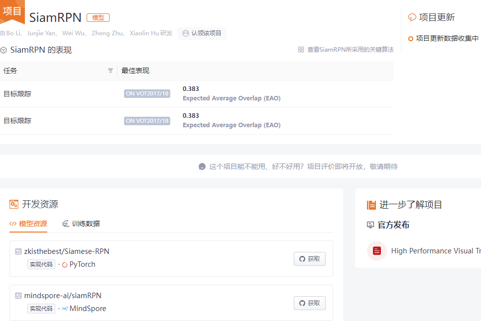
Task: Click 实现代码 tag under mindspore-ai/siamRPN
Action: tap(41, 309)
